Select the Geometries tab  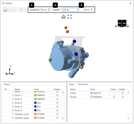point(83,84)
